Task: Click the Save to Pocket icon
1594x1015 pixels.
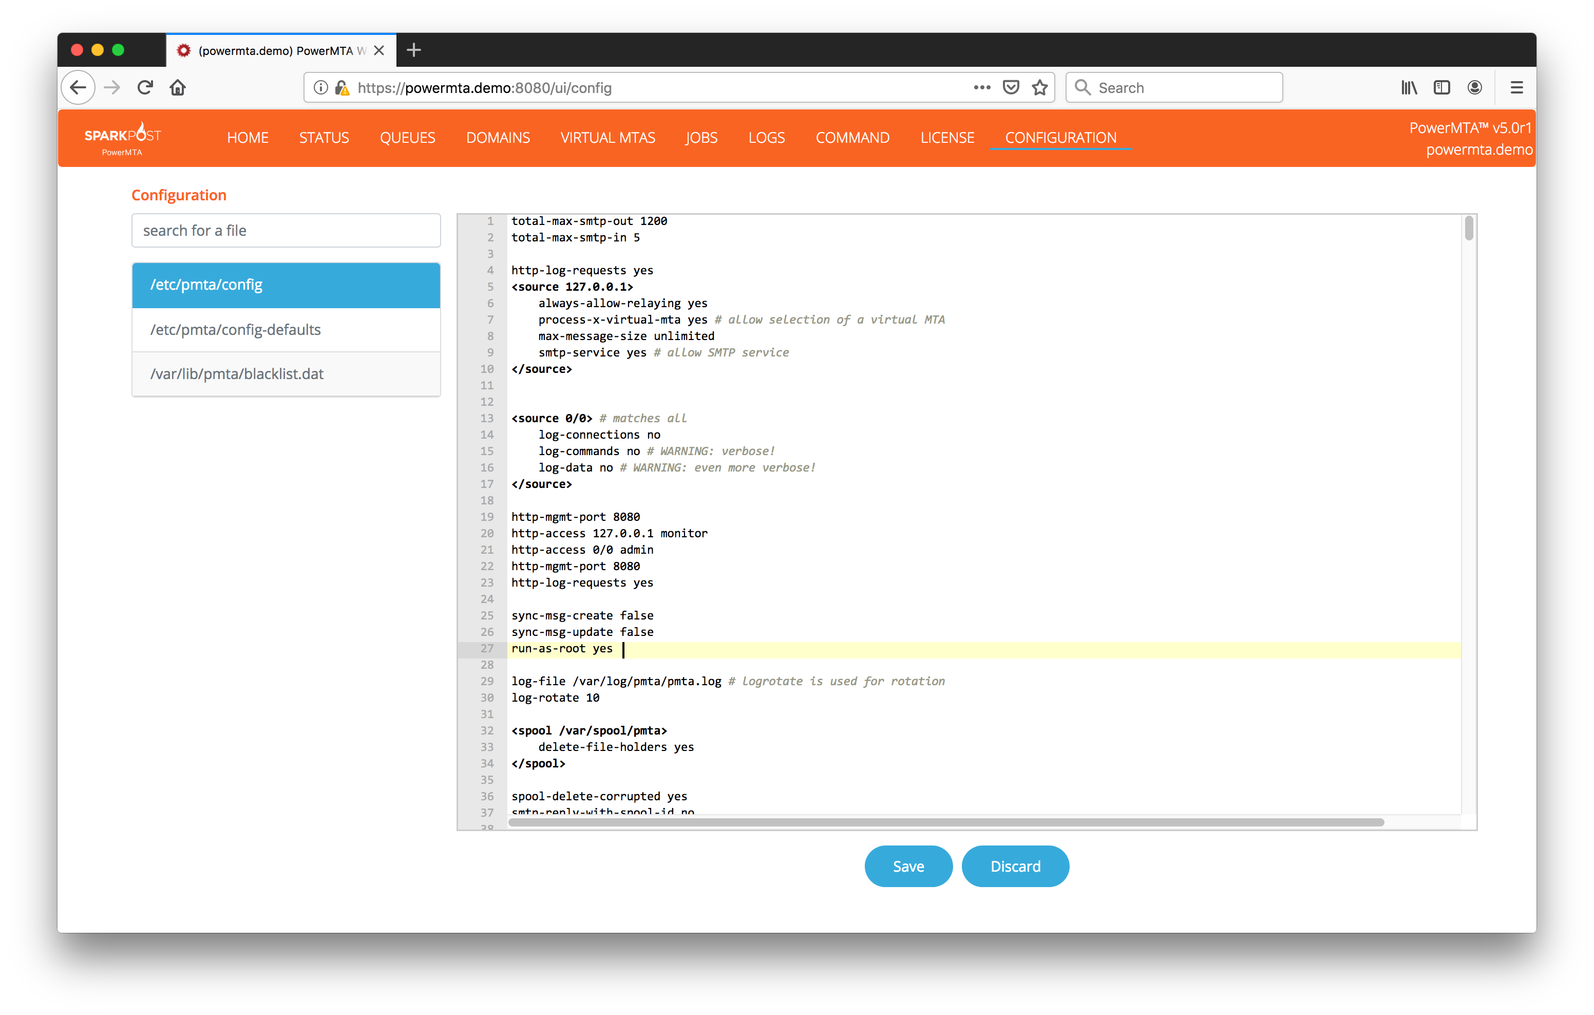Action: [1011, 87]
